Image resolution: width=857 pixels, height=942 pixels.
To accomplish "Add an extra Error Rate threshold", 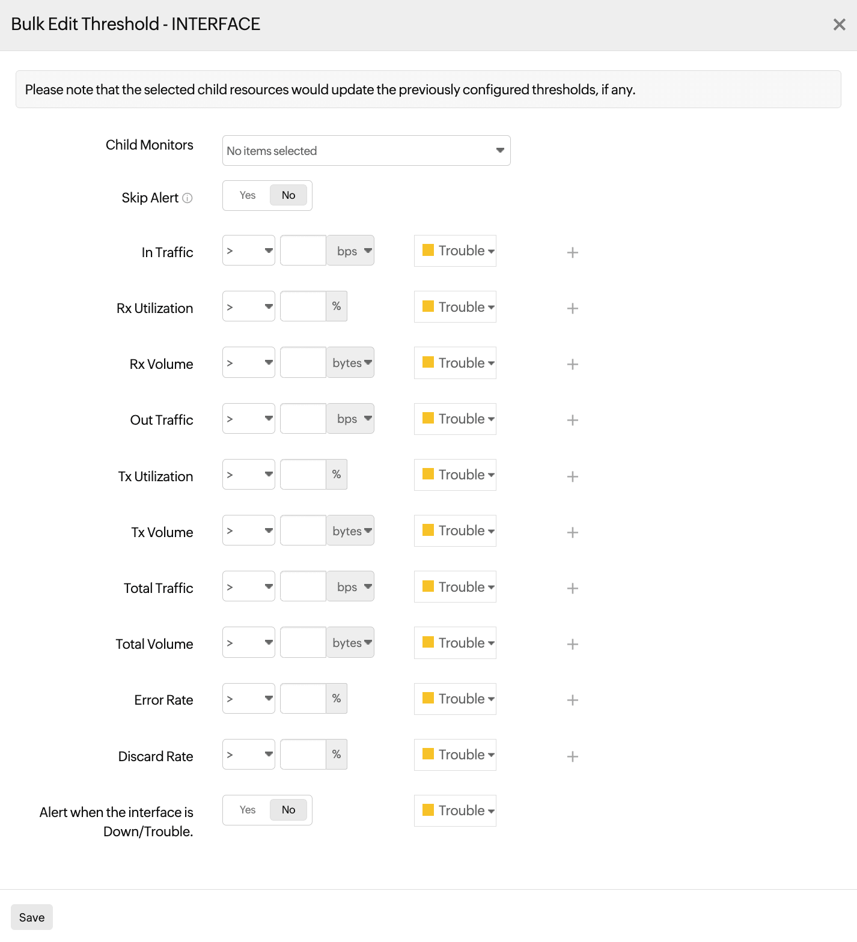I will 572,700.
